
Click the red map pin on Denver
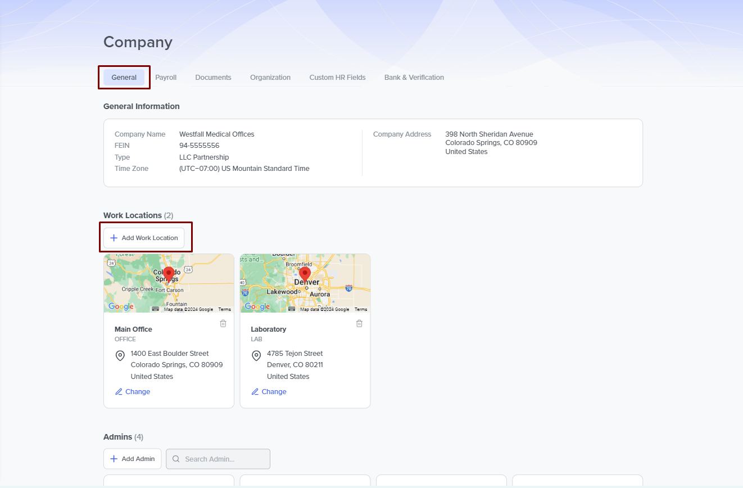[305, 274]
